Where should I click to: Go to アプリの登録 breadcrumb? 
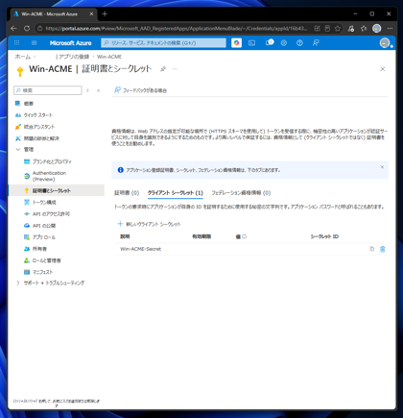73,57
